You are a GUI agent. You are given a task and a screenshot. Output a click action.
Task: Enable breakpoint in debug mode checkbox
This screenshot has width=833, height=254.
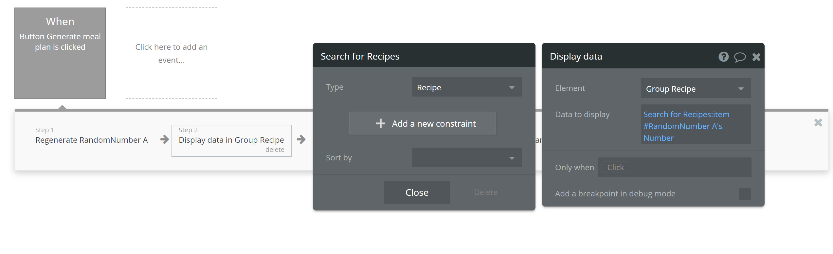[x=745, y=194]
